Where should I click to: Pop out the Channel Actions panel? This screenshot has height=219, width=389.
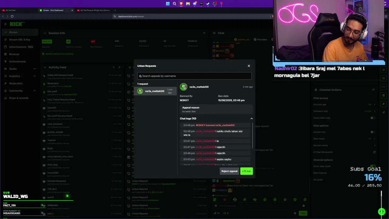[x=373, y=90]
